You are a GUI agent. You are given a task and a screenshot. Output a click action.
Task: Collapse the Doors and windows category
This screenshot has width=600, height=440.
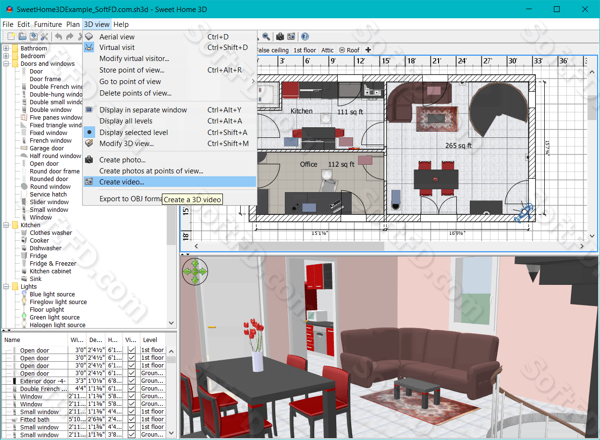pyautogui.click(x=6, y=63)
